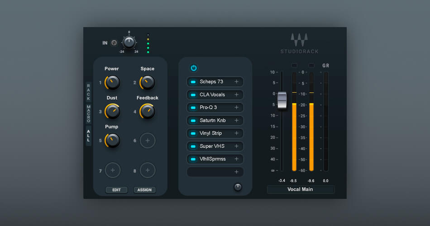
Task: Click the plus icon on Pro-Q 3
Action: [x=236, y=108]
